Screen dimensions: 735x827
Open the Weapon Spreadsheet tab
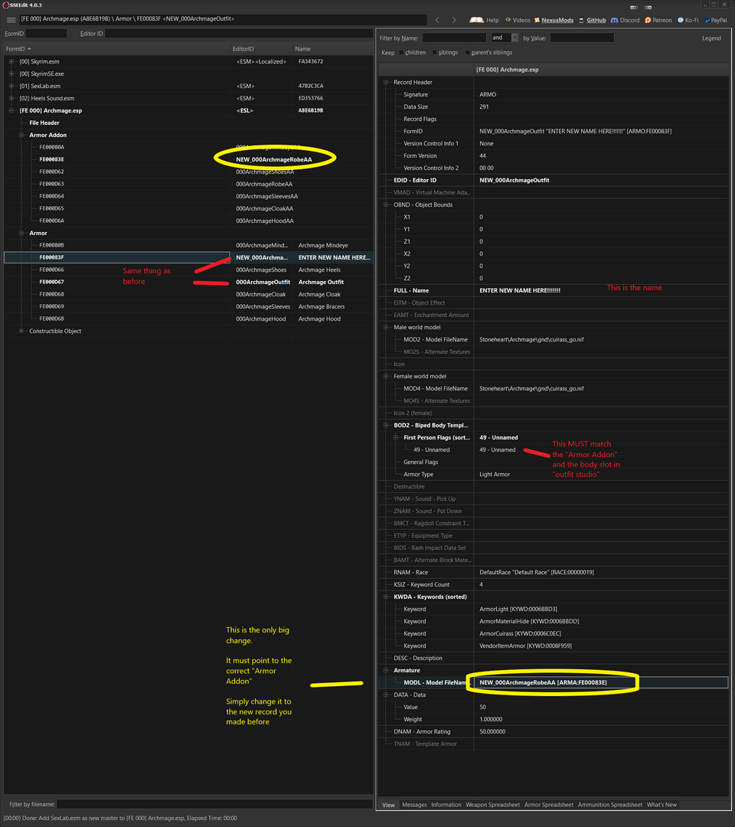[492, 805]
